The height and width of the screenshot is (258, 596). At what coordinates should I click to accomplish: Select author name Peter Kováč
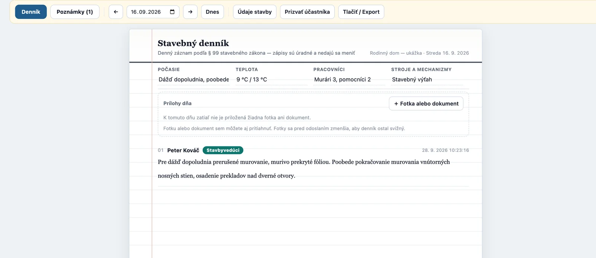[x=183, y=150]
